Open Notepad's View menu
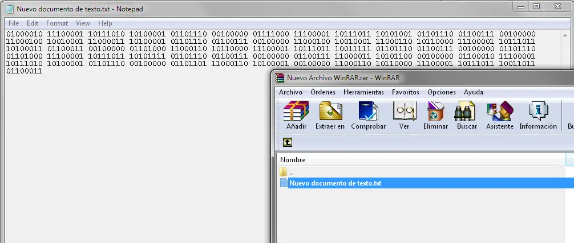Screen dimensions: 574x243 [x=83, y=23]
